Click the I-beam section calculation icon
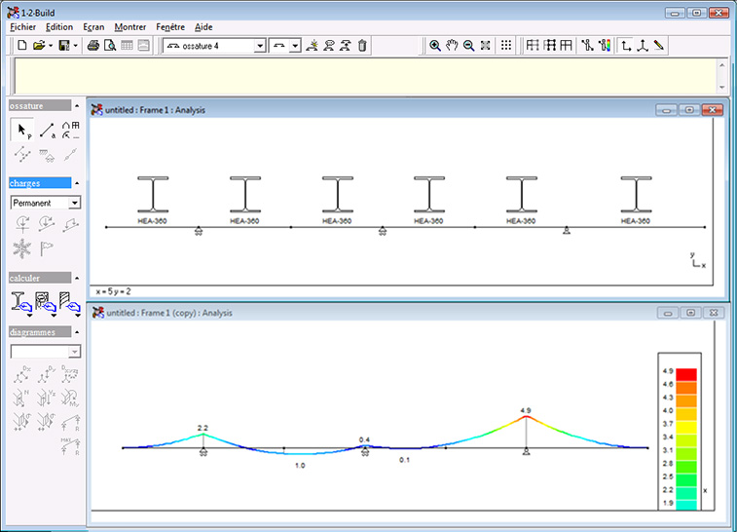 coord(21,302)
